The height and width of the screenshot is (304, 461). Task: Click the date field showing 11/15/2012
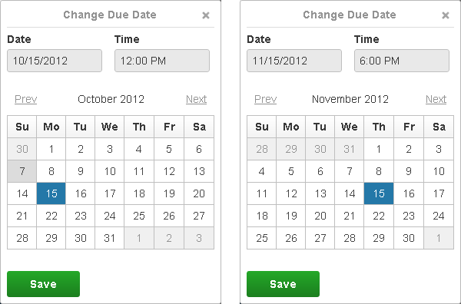tap(294, 61)
